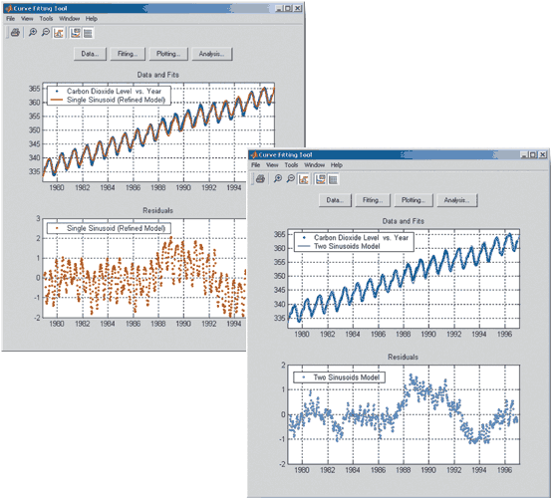The height and width of the screenshot is (498, 552).
Task: Open Window menu in the back window
Action: (x=70, y=19)
